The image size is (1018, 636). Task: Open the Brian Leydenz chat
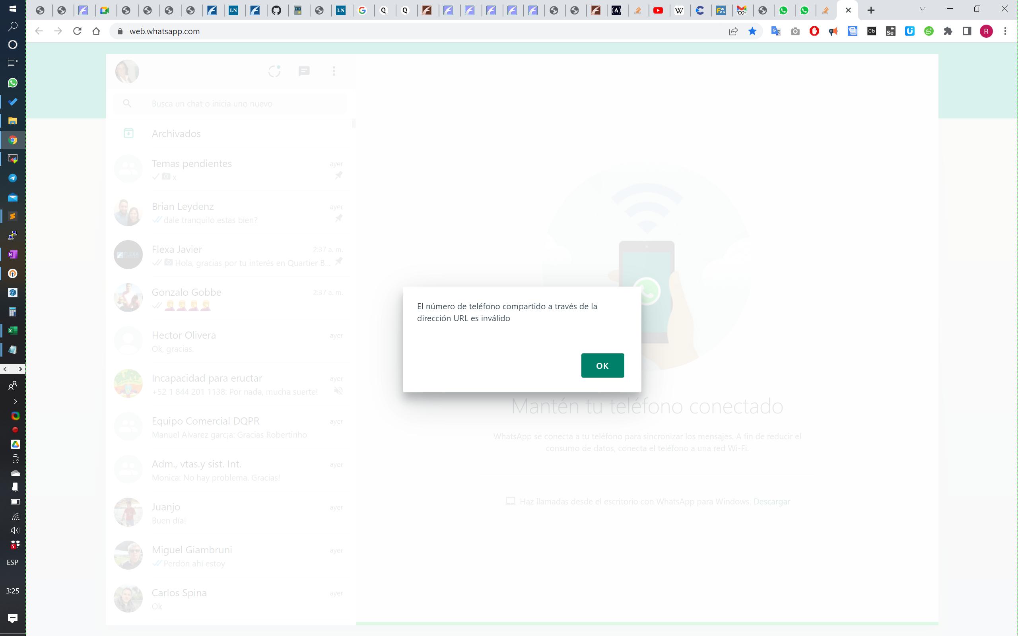coord(230,212)
